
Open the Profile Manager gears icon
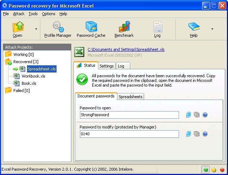pyautogui.click(x=58, y=27)
